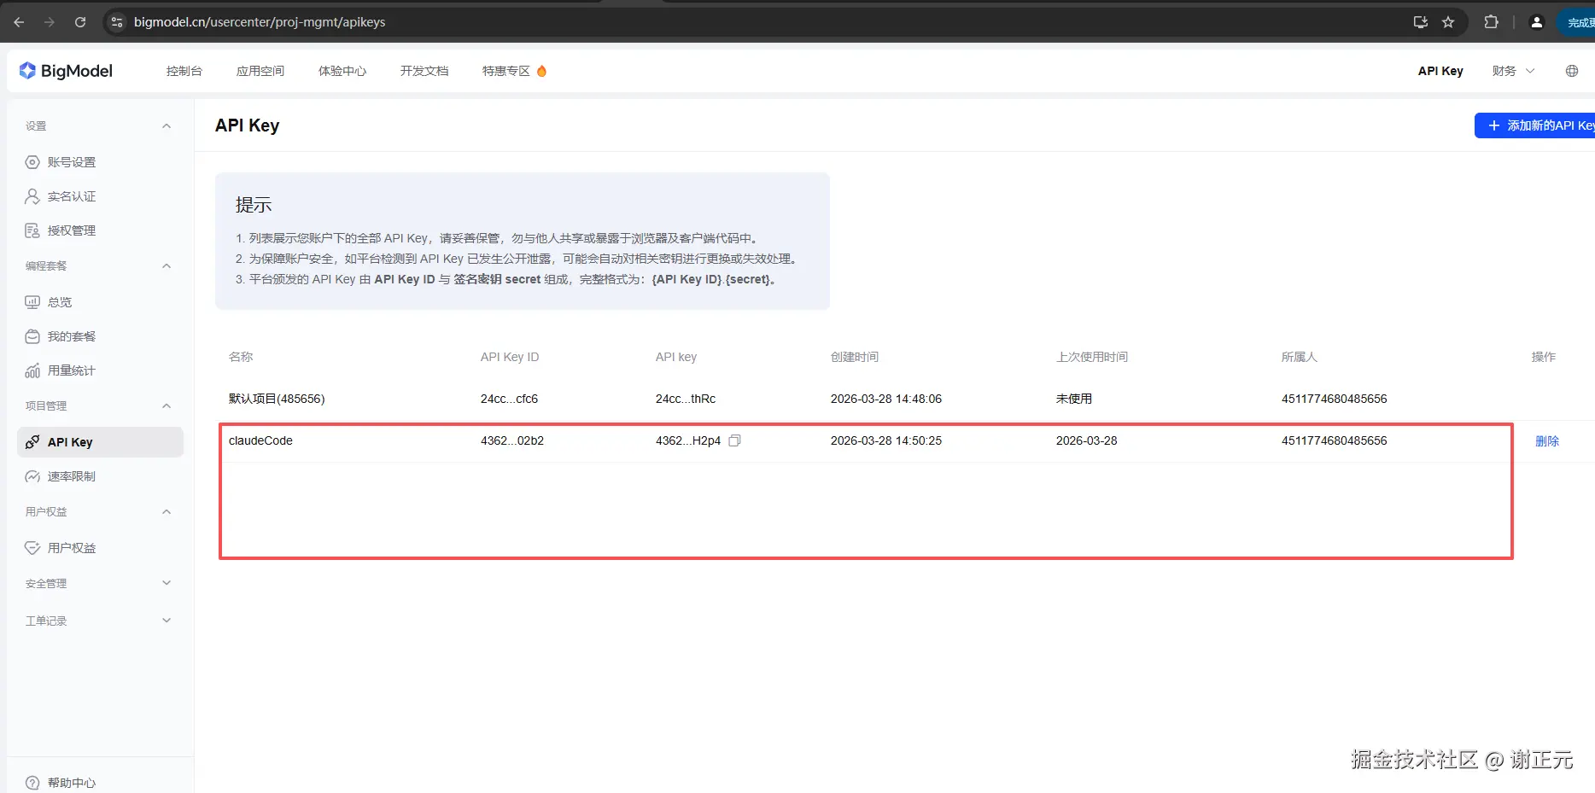Select API Key sidebar item

(x=100, y=442)
